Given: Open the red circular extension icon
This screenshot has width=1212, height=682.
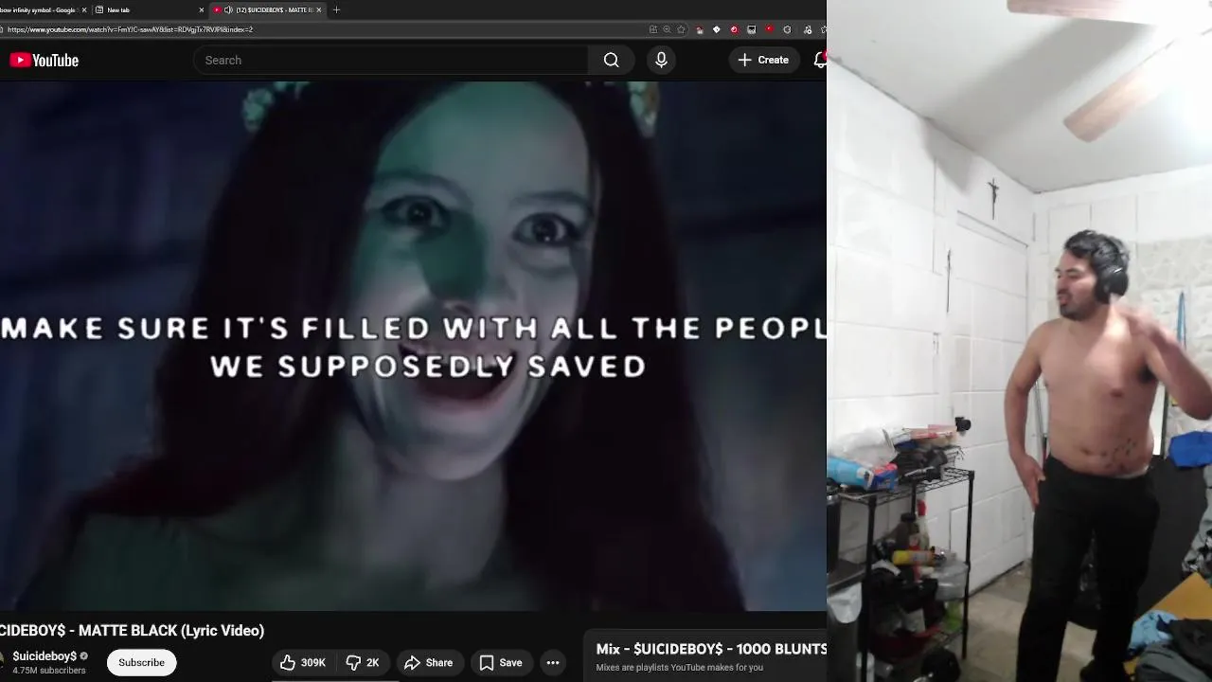Looking at the screenshot, I should (x=734, y=29).
